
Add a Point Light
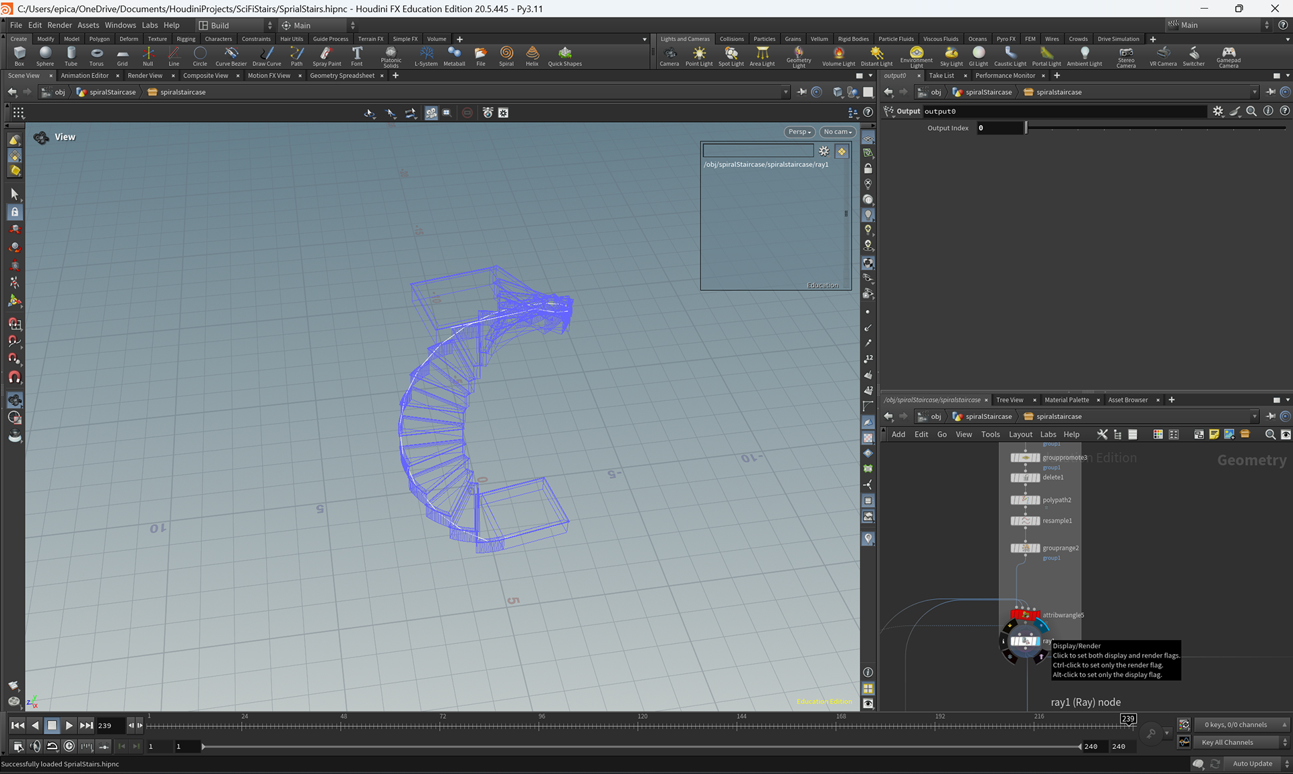pos(699,56)
